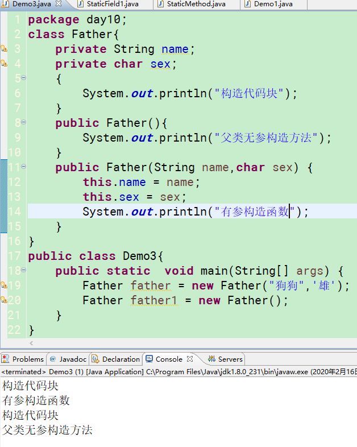The height and width of the screenshot is (447, 357).
Task: Close the Demo3.java editor tab
Action: coord(59,3)
